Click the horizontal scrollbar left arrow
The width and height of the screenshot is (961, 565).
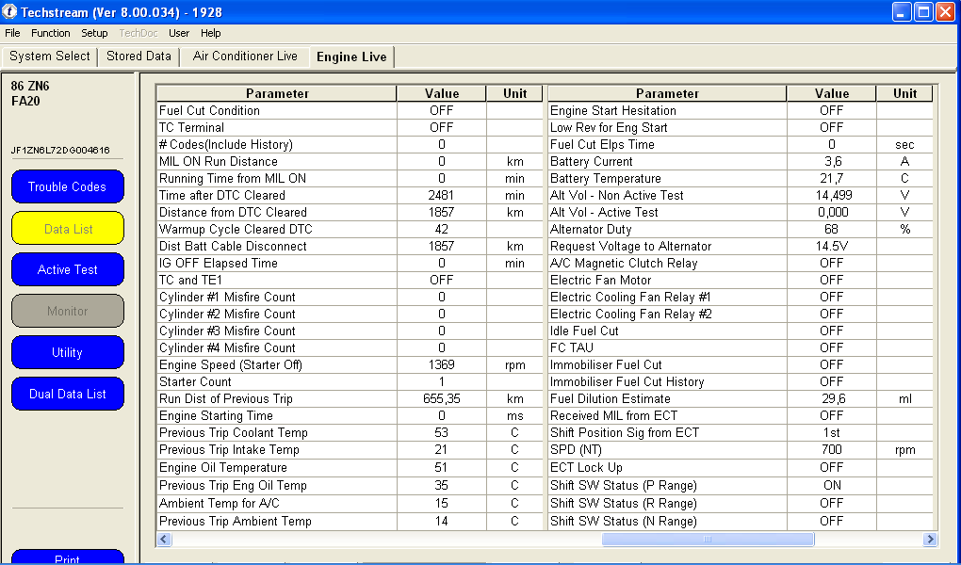pyautogui.click(x=163, y=540)
